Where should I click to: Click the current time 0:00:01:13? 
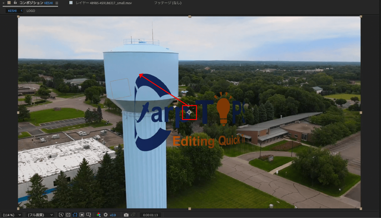pyautogui.click(x=150, y=215)
